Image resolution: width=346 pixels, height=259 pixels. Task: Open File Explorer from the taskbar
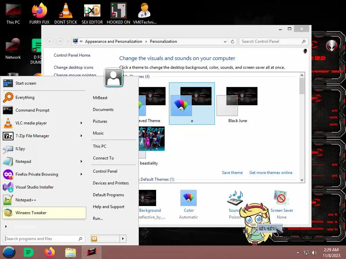[71, 252]
